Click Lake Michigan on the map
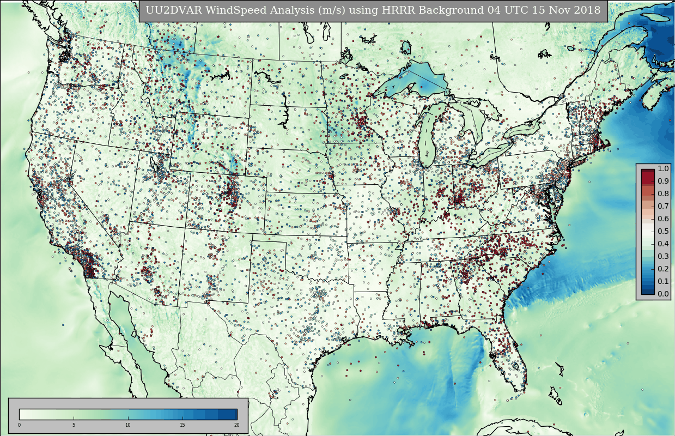 click(427, 136)
